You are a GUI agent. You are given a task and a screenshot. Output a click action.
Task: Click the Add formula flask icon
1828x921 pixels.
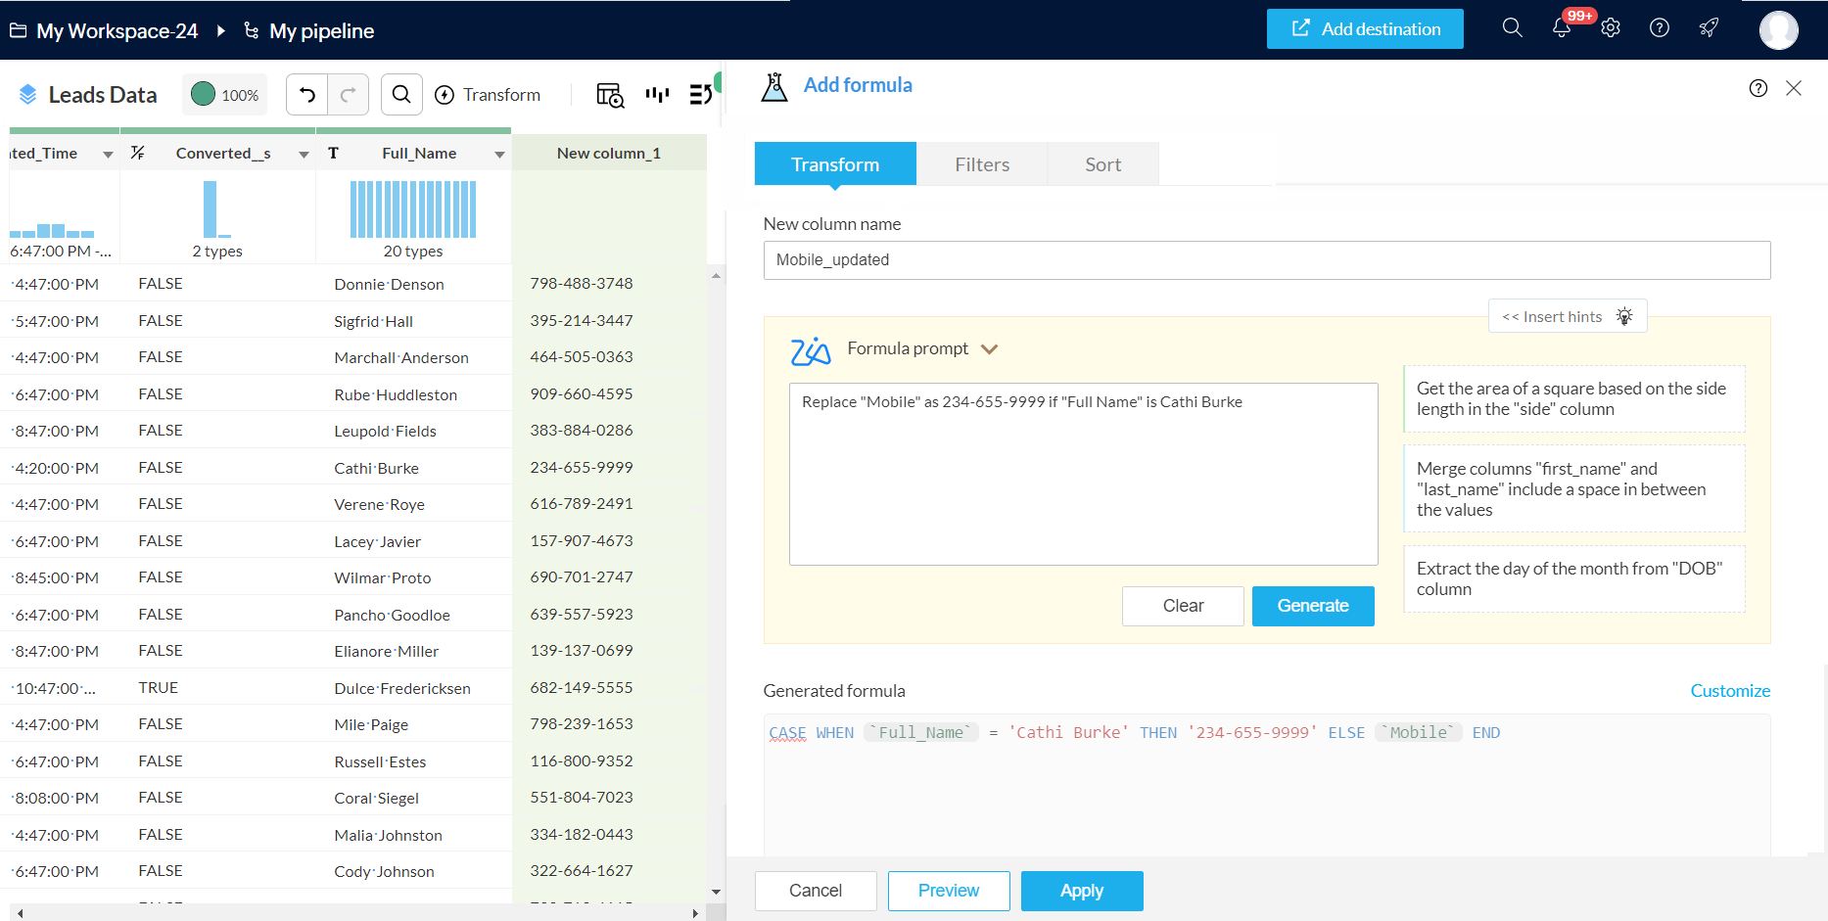point(774,87)
